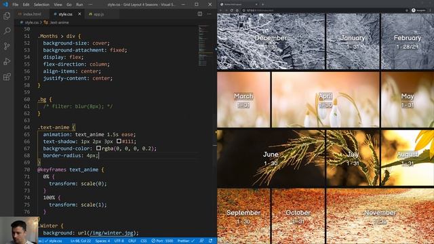This screenshot has width=434, height=244.
Task: Open the Explorer view in activity bar
Action: pyautogui.click(x=7, y=16)
